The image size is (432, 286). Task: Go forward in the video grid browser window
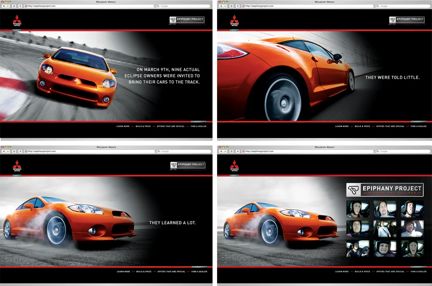[x=226, y=151]
